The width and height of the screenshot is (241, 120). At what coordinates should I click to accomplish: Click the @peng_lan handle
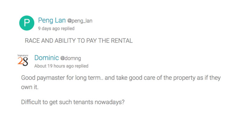pyautogui.click(x=80, y=21)
